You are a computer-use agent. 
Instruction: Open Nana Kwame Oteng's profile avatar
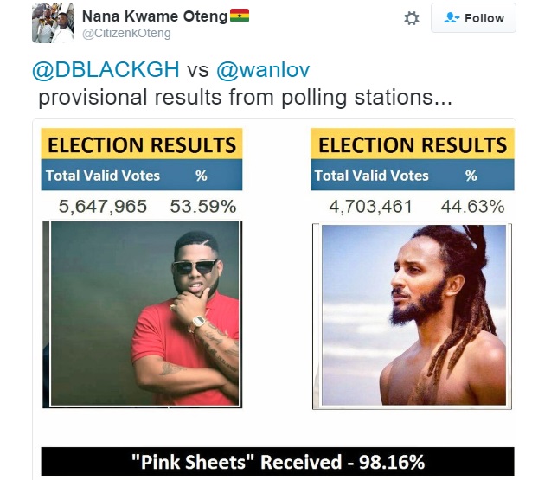click(x=53, y=22)
